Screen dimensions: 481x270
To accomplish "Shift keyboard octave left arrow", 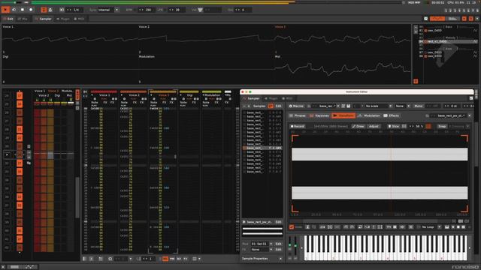I will [301, 248].
